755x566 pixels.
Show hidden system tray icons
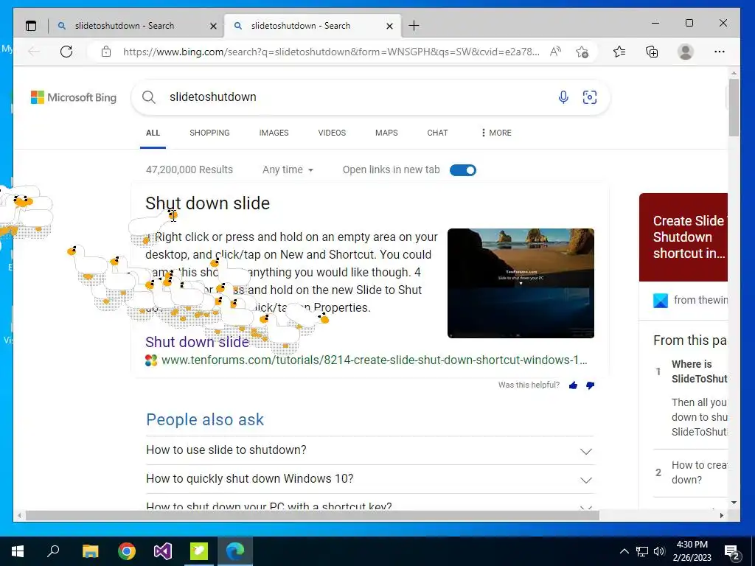coord(624,551)
